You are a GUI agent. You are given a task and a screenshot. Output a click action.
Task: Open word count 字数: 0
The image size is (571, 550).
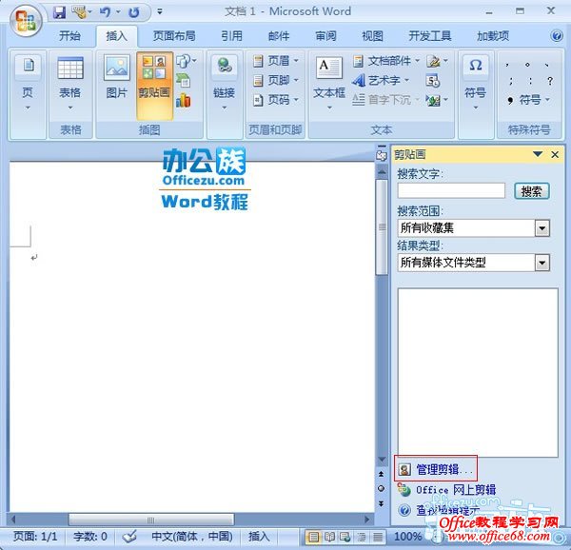pyautogui.click(x=90, y=536)
